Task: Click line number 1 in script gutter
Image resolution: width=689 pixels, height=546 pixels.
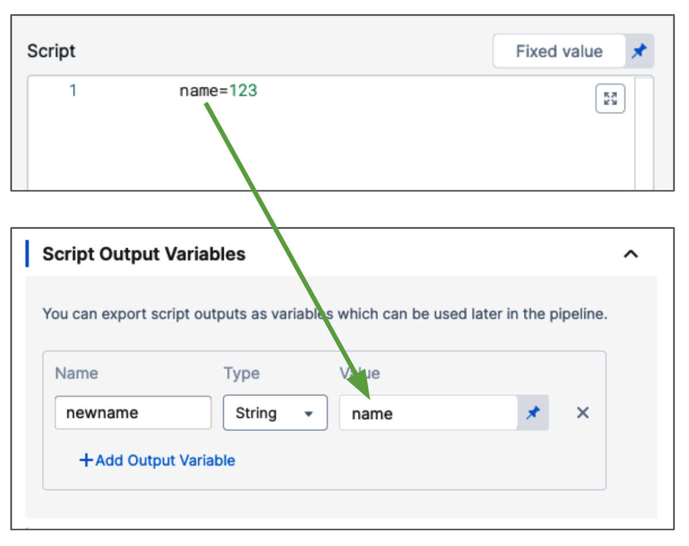Action: (x=73, y=91)
